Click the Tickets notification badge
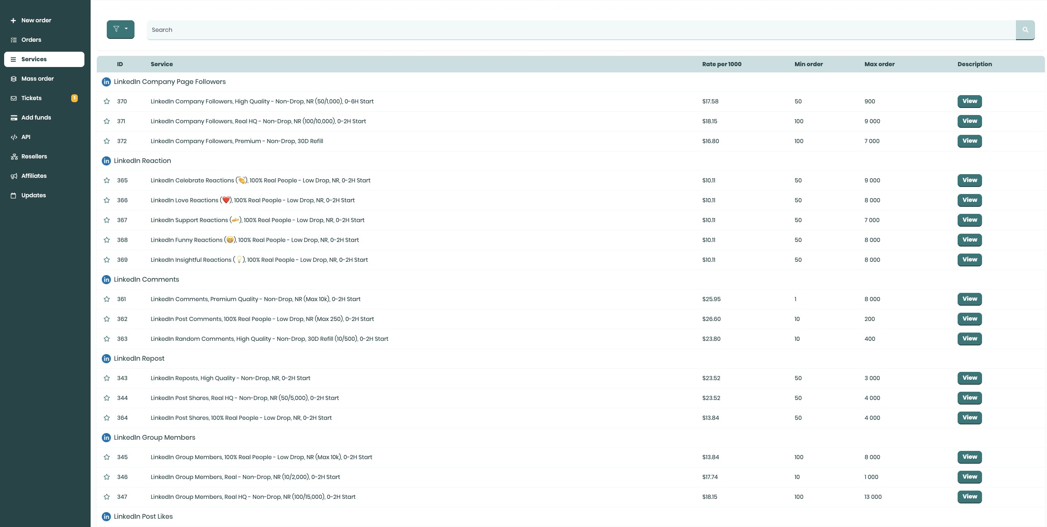The width and height of the screenshot is (1047, 527). (74, 98)
